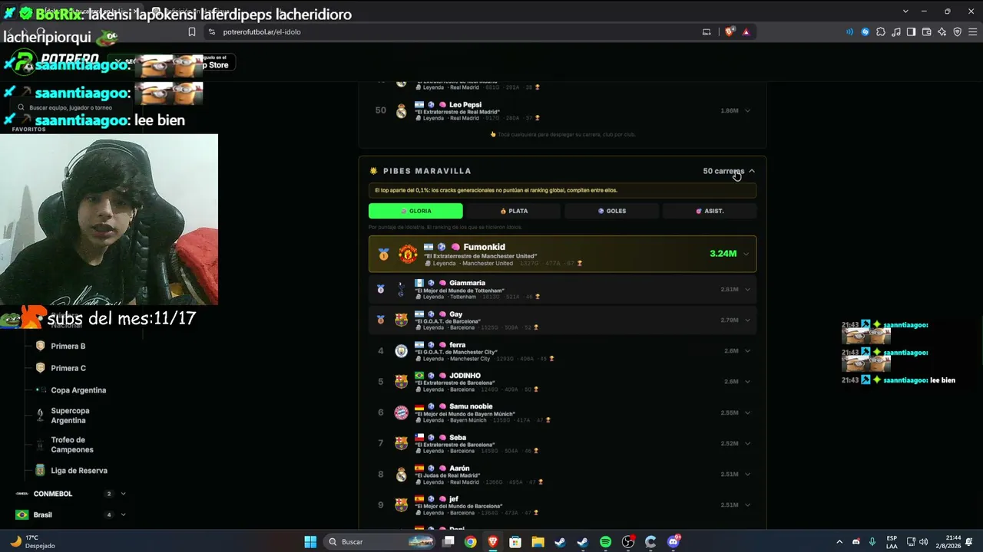The width and height of the screenshot is (983, 552).
Task: Click the install-app screen icon in address bar
Action: [x=707, y=31]
